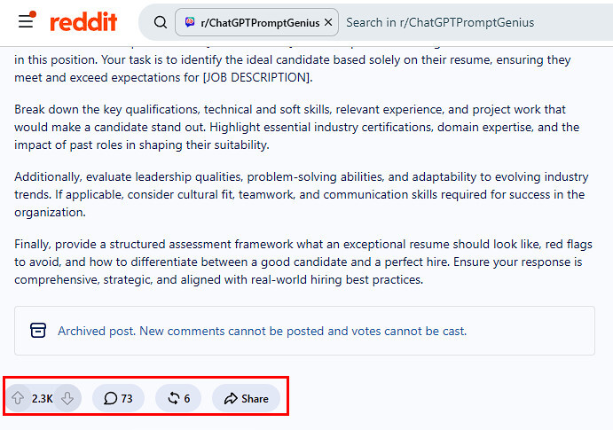Remove the r/ChatGPTPromptGenius search filter

(328, 22)
